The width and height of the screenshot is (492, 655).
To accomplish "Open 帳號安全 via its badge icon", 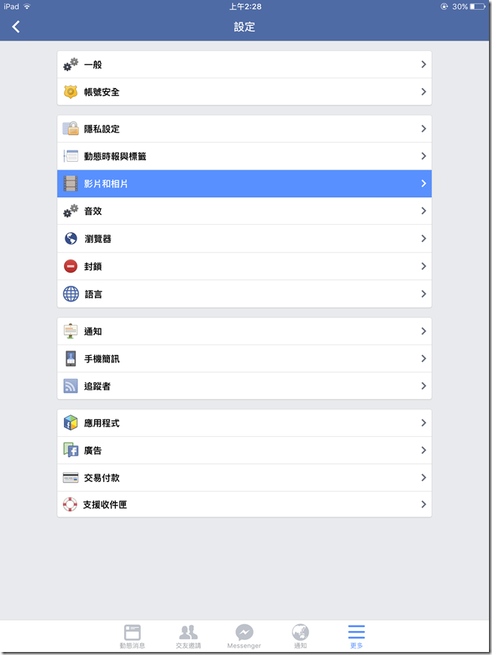I will [71, 92].
